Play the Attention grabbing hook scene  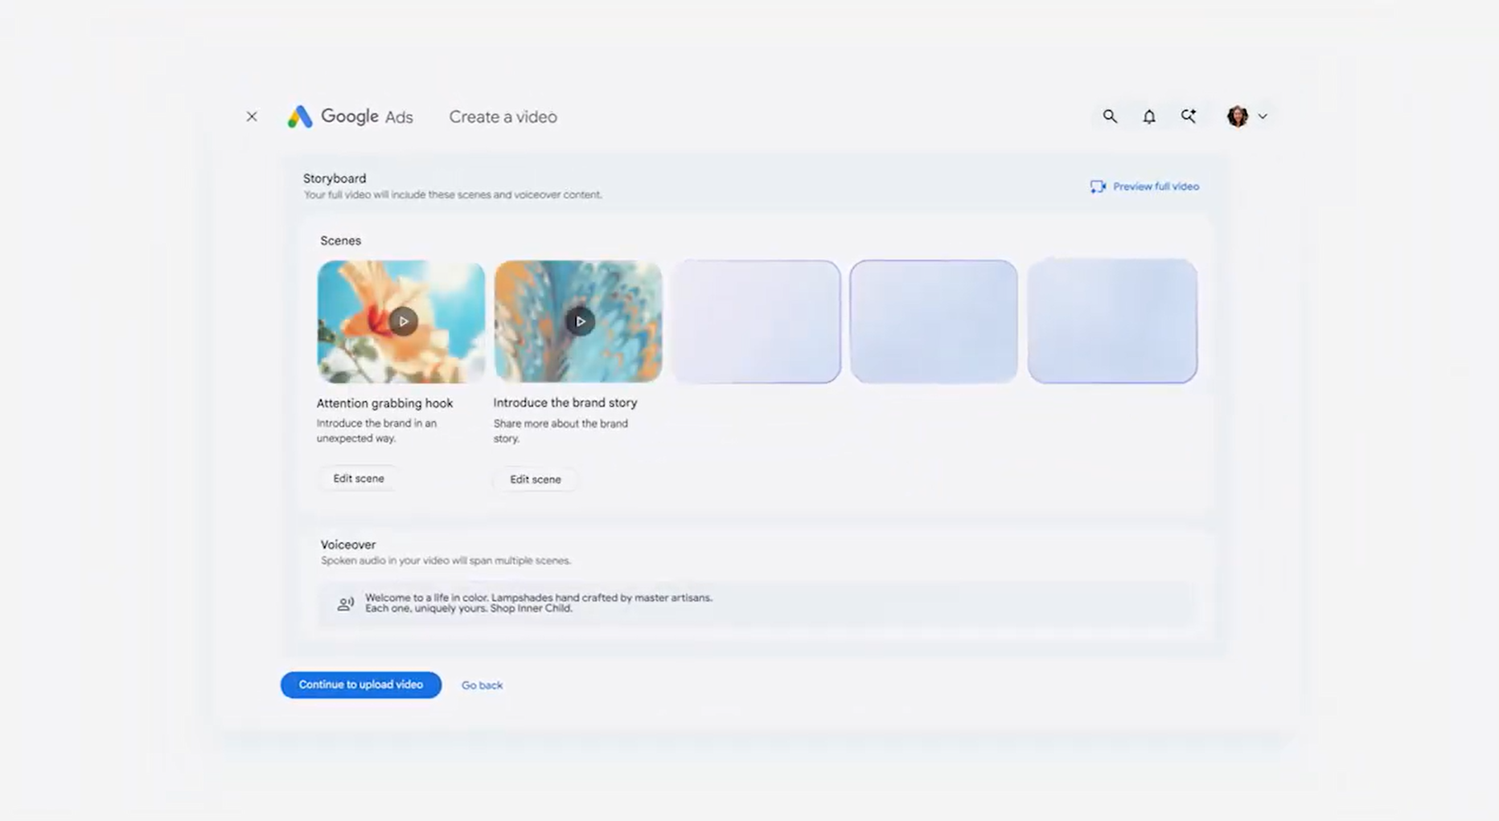[403, 321]
